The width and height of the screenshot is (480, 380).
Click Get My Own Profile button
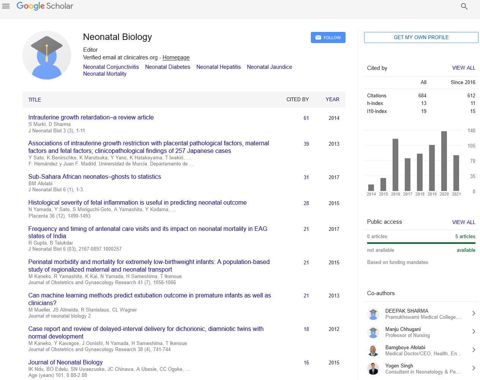click(421, 37)
